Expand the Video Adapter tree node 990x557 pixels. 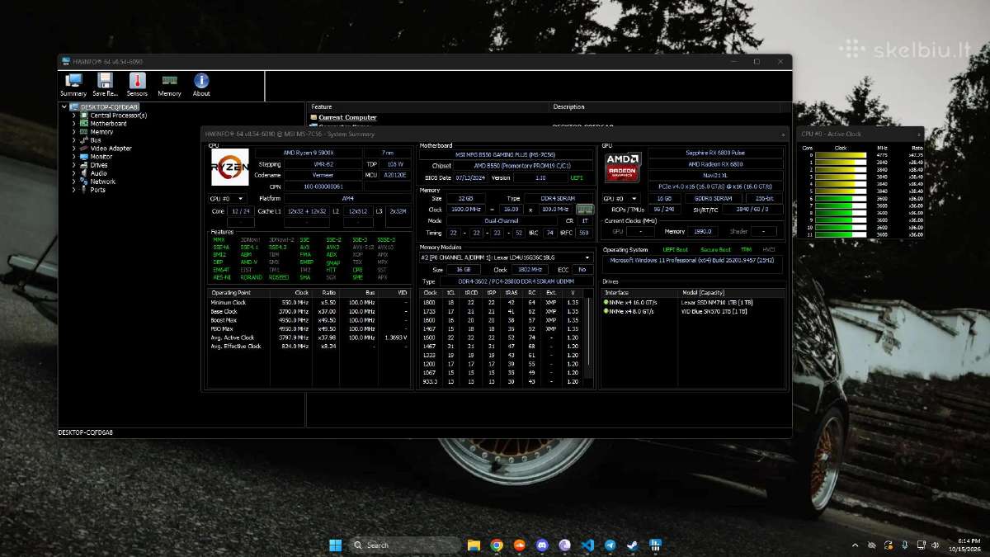pos(73,149)
